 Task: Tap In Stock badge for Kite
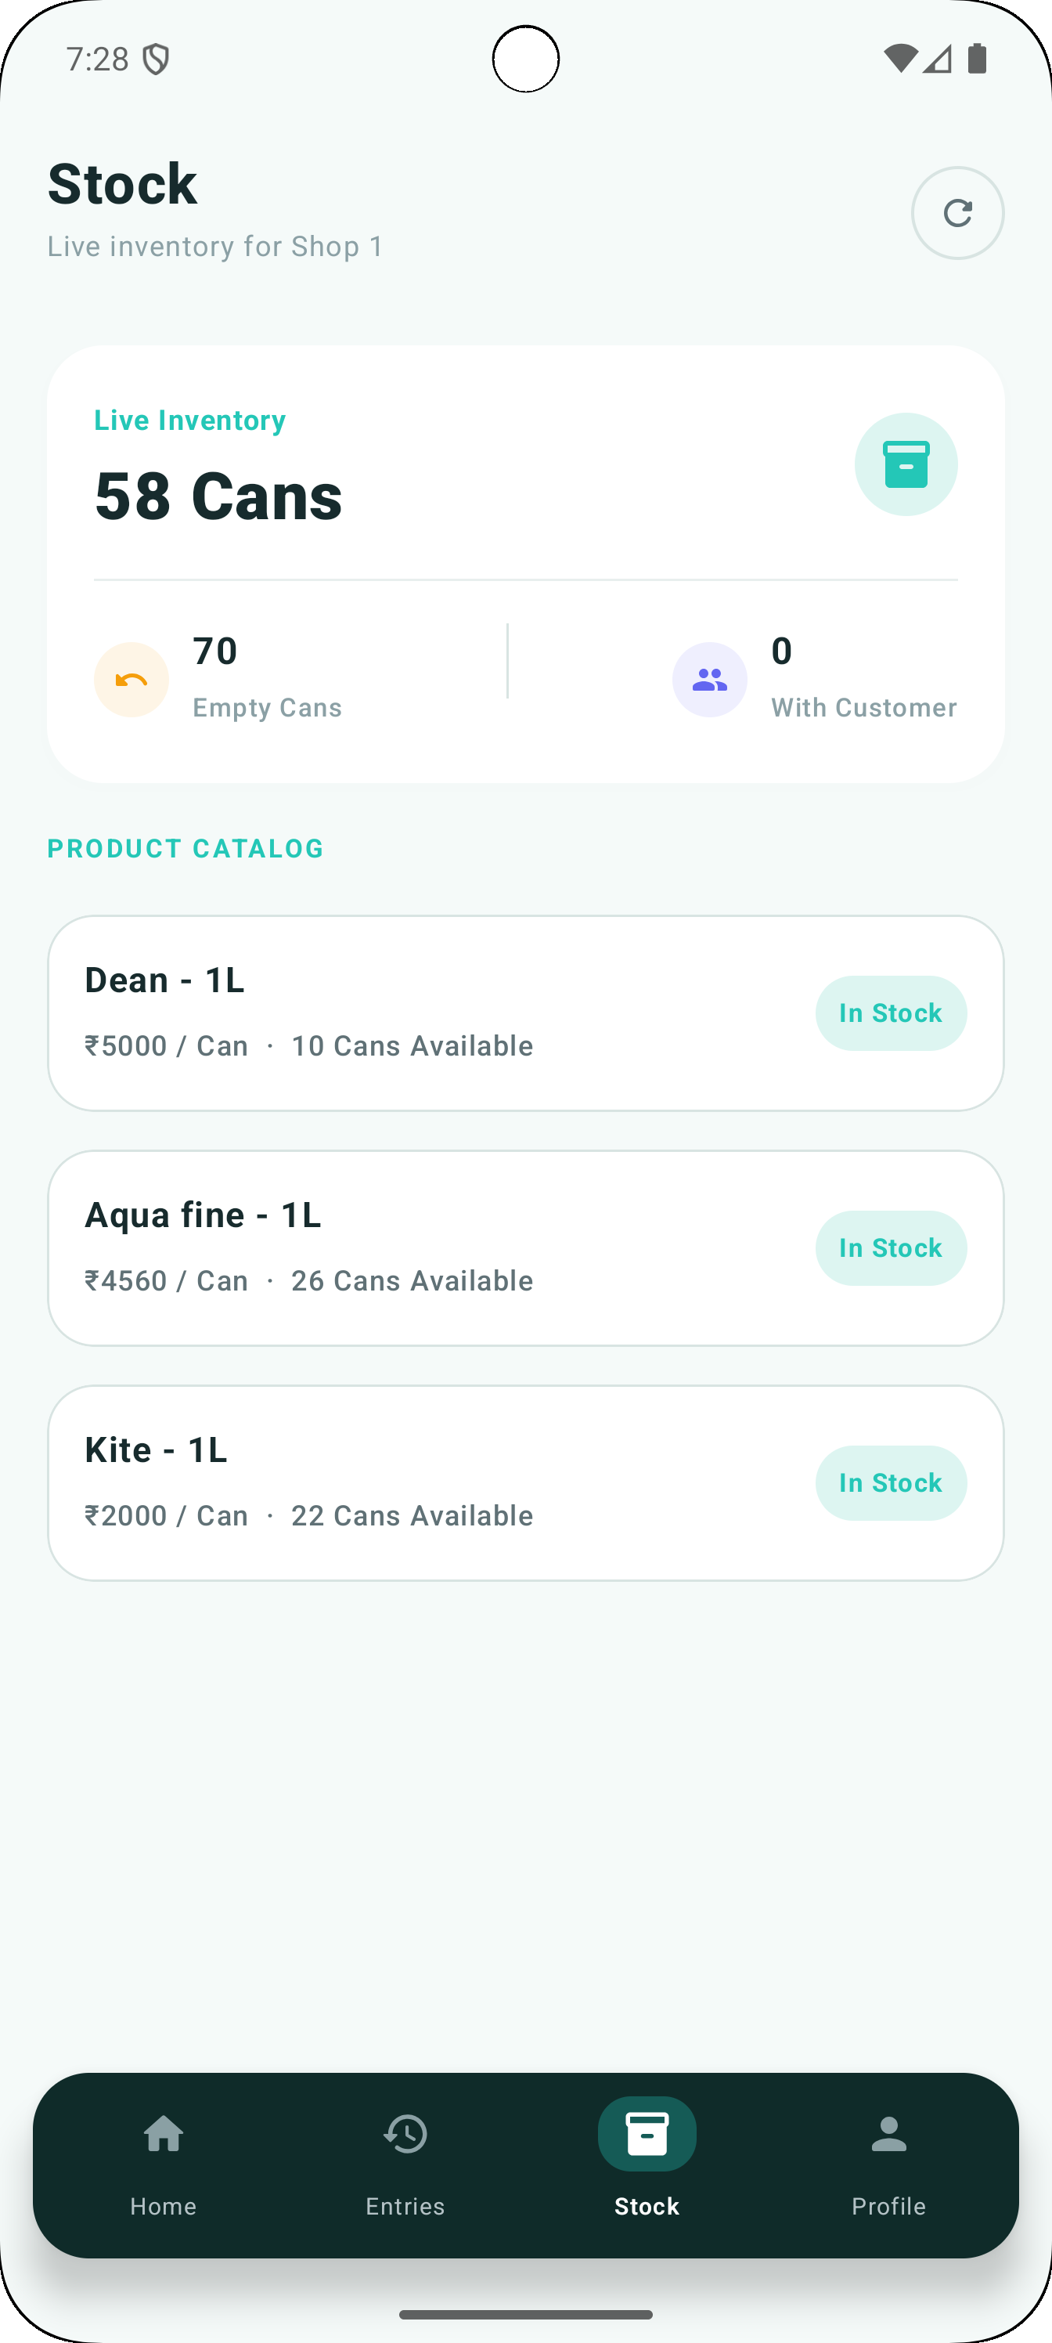[x=891, y=1482]
